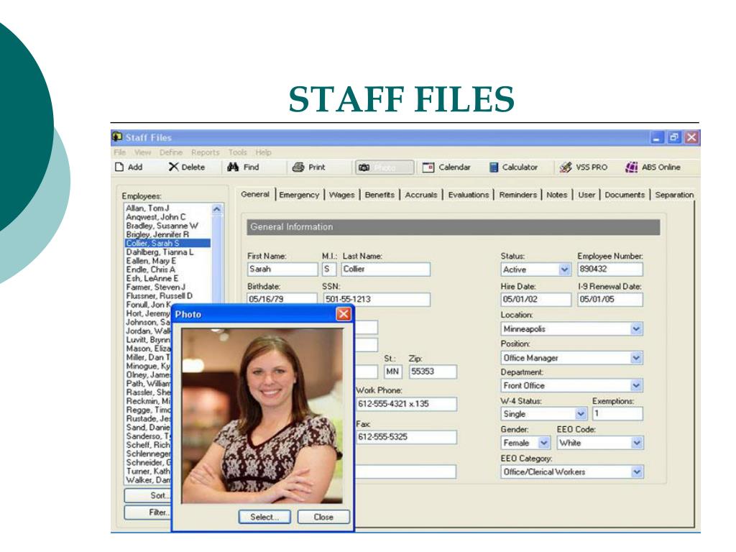This screenshot has width=736, height=552.
Task: Select the General tab
Action: (x=255, y=194)
